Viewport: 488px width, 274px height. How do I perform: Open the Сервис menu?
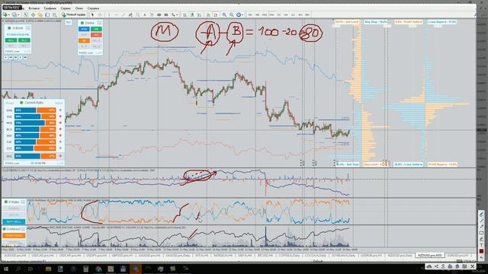(66, 8)
